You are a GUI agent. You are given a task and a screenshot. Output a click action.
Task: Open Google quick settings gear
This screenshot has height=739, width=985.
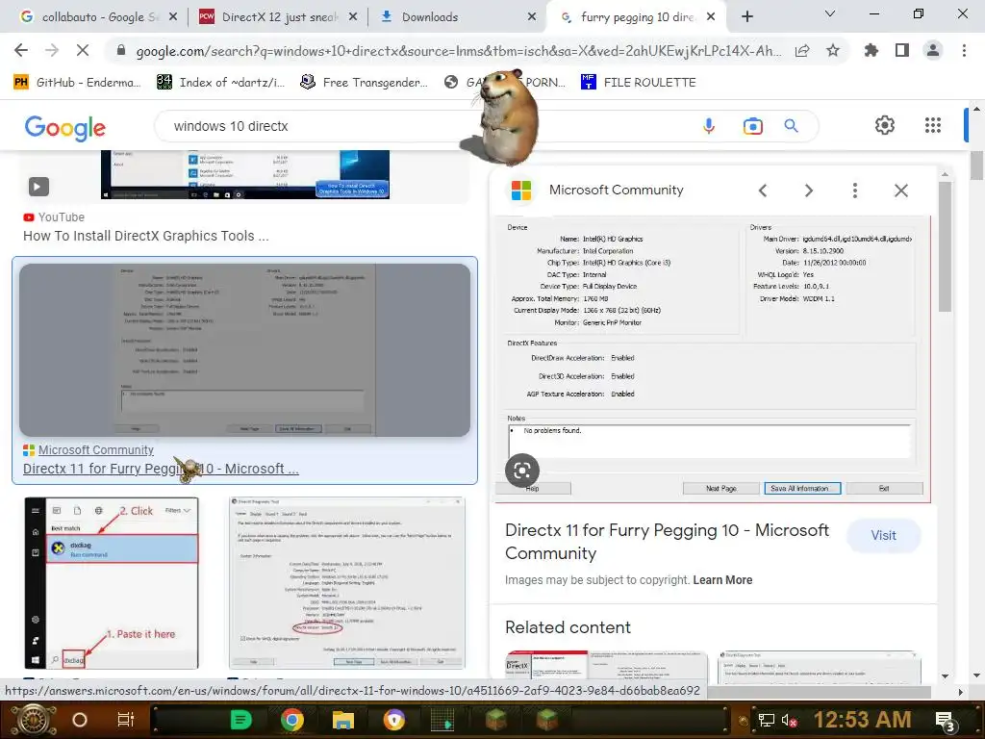pos(885,125)
